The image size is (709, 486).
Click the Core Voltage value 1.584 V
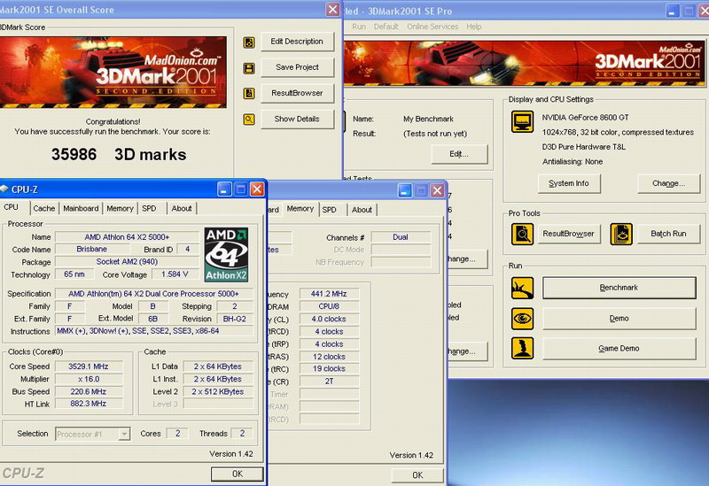click(175, 274)
